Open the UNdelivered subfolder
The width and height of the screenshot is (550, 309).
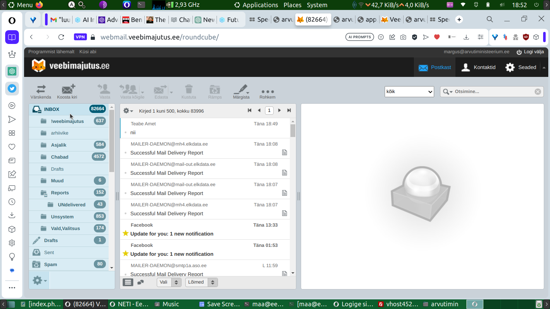pos(69,205)
